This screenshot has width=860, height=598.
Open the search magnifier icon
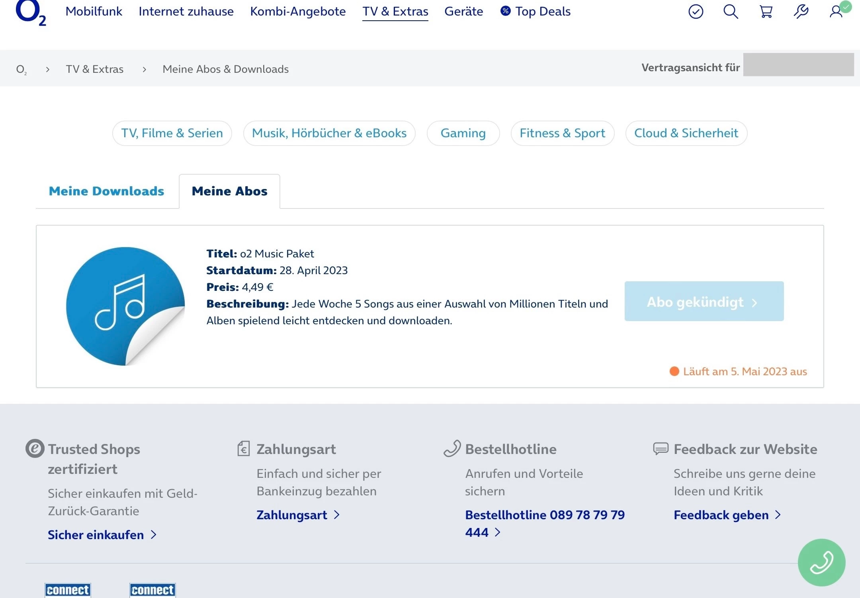[731, 12]
